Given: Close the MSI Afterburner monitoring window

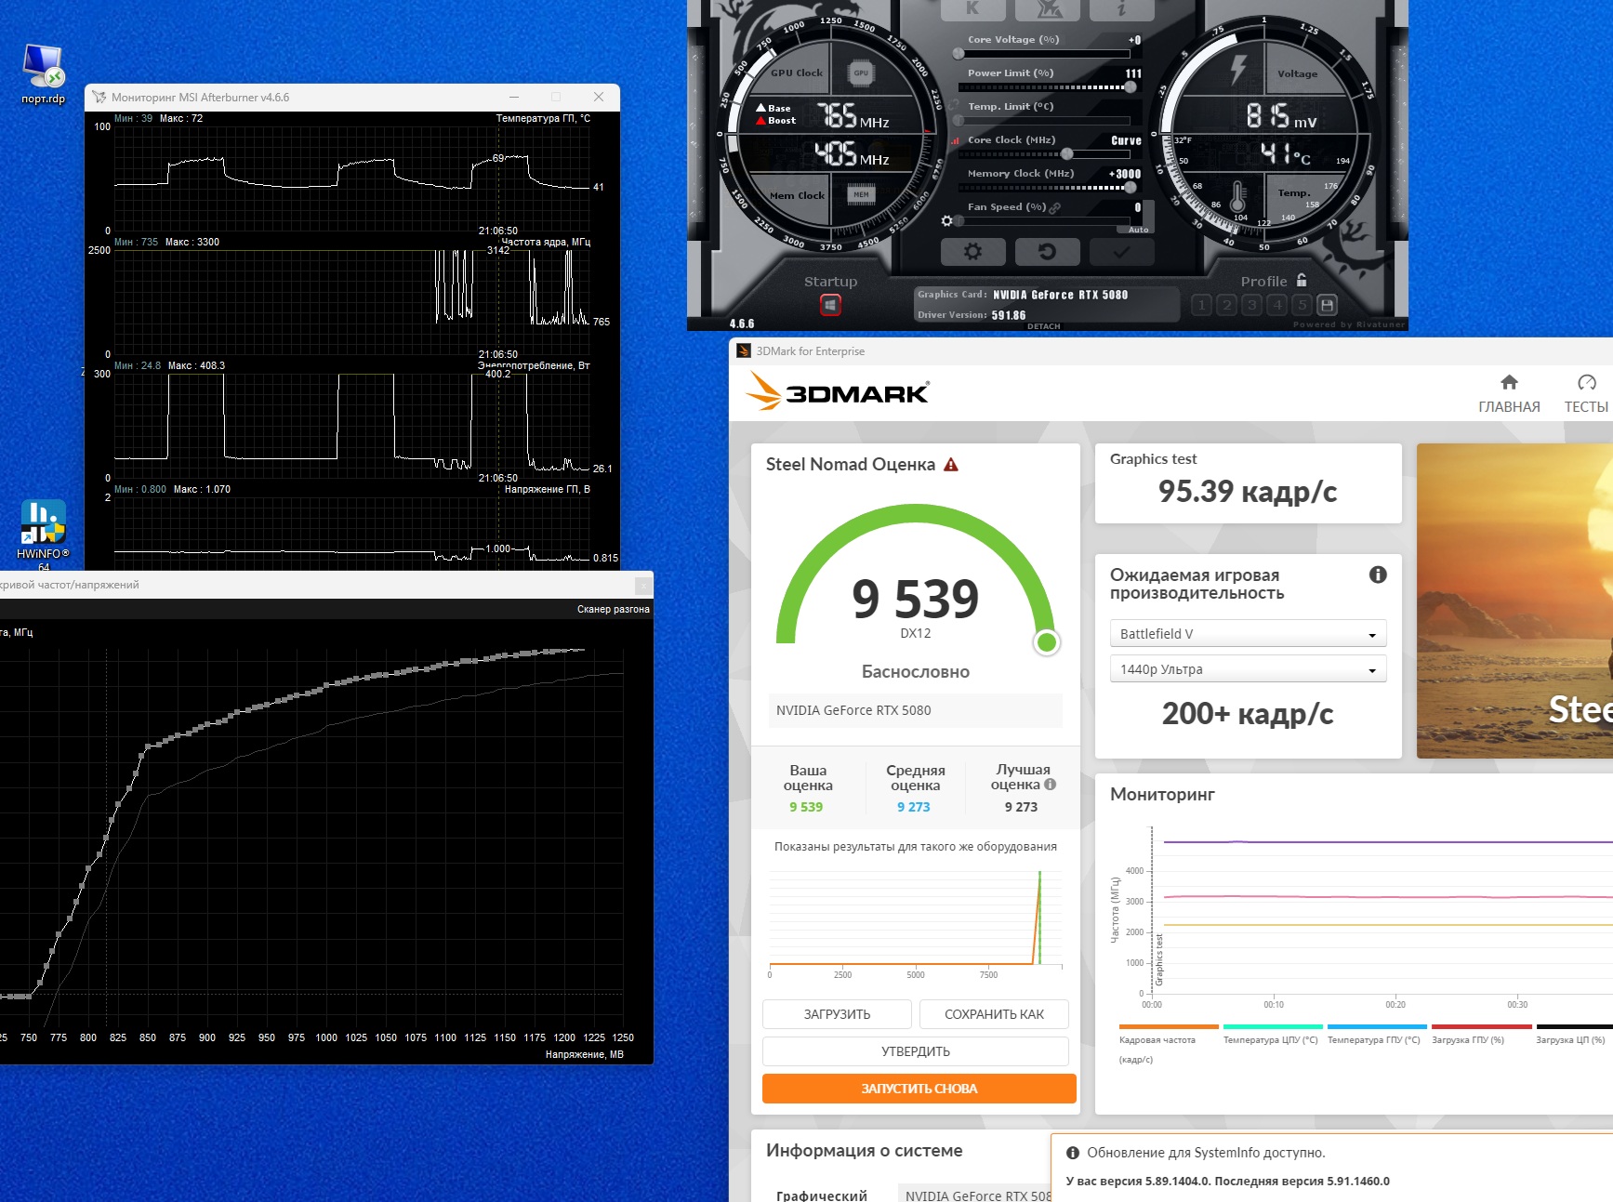Looking at the screenshot, I should pos(599,97).
